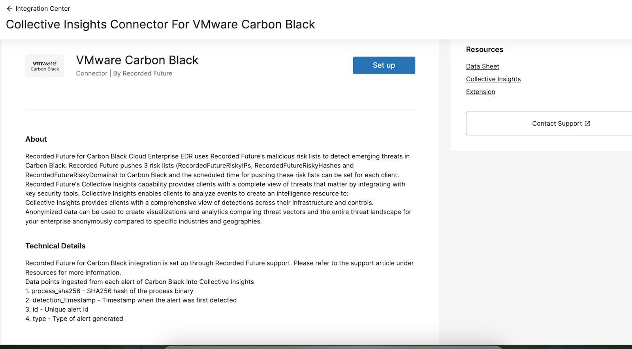Click the Contact Support button text
632x349 pixels.
pyautogui.click(x=557, y=124)
